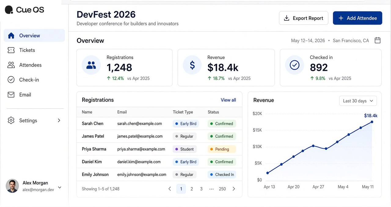Open Settings in the sidebar

pyautogui.click(x=34, y=120)
